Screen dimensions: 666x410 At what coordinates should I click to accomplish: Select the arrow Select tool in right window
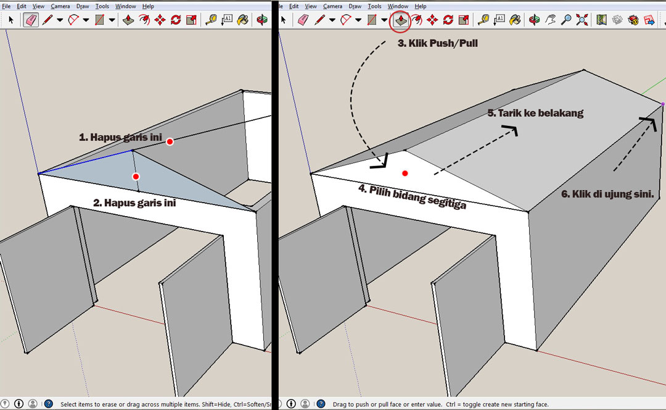(x=284, y=20)
